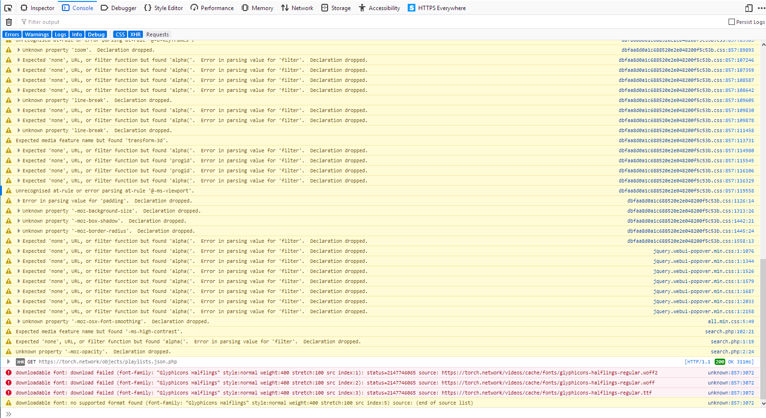Click warning icon on '-moz-opacity' row
Image resolution: width=766 pixels, height=418 pixels.
click(9, 351)
